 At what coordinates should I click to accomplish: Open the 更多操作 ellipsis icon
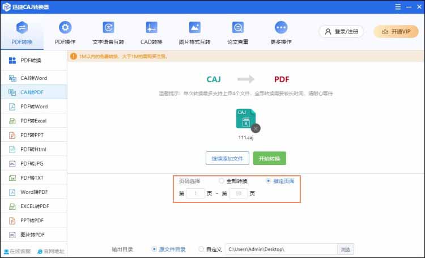281,27
